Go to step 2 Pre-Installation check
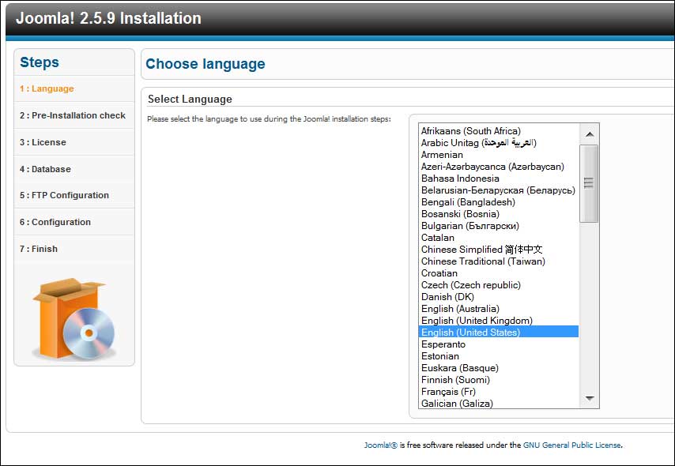 click(73, 115)
